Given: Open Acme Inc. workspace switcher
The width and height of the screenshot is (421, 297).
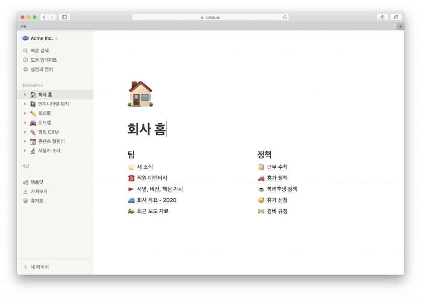Looking at the screenshot, I should click(41, 38).
